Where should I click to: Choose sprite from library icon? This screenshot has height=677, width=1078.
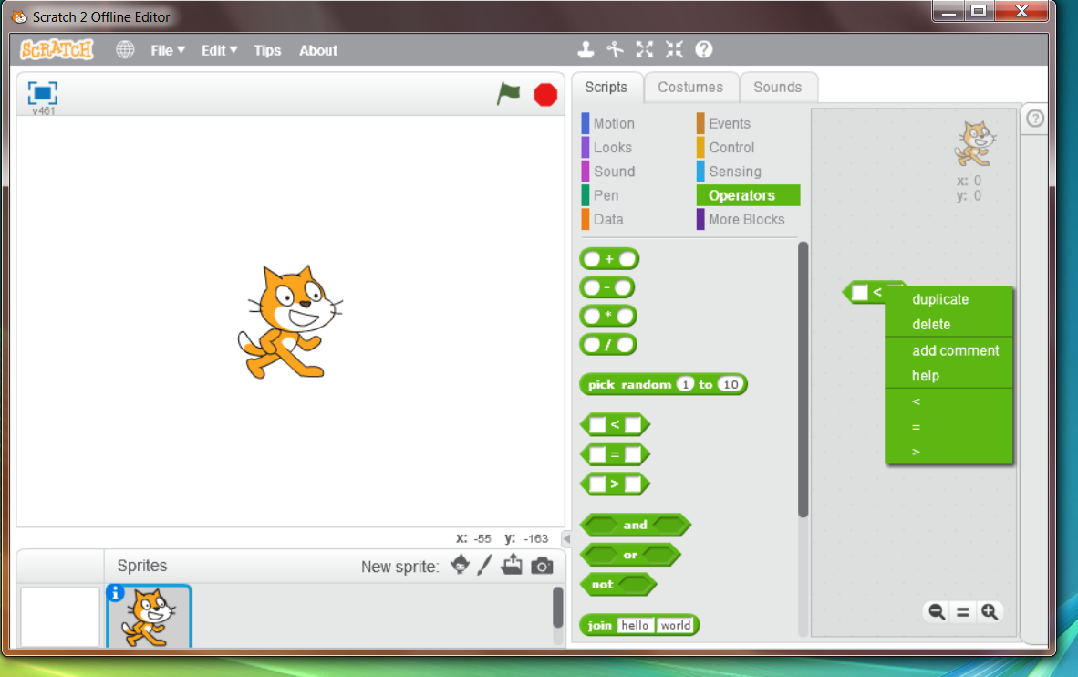(461, 566)
